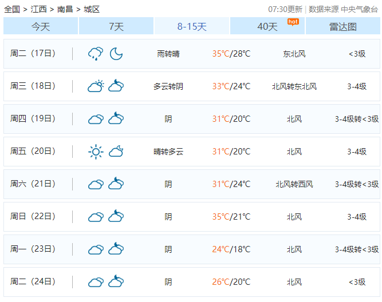Click the partly sunny icon for 周三

(x=96, y=86)
